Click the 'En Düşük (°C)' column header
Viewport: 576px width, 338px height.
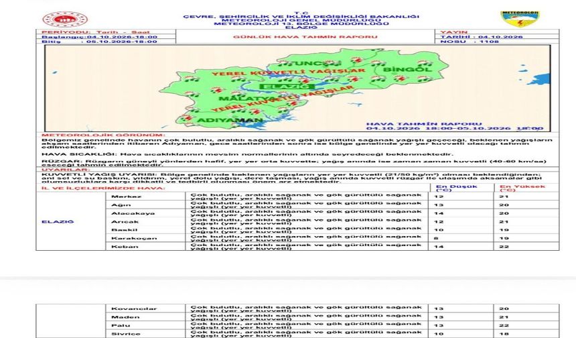click(x=457, y=188)
